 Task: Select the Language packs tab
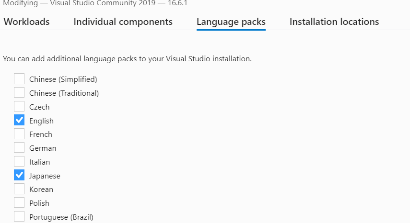point(231,22)
